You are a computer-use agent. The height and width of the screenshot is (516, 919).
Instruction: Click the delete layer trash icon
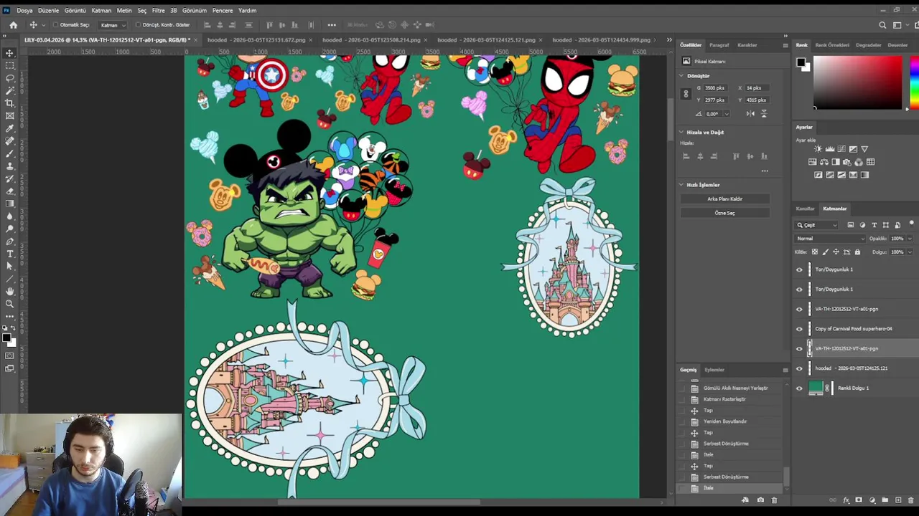(x=911, y=500)
